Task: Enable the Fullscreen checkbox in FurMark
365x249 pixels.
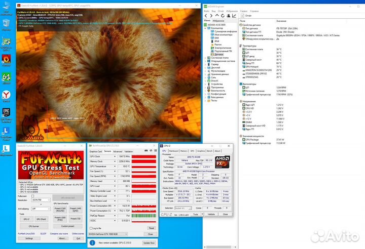Action: pyautogui.click(x=32, y=196)
